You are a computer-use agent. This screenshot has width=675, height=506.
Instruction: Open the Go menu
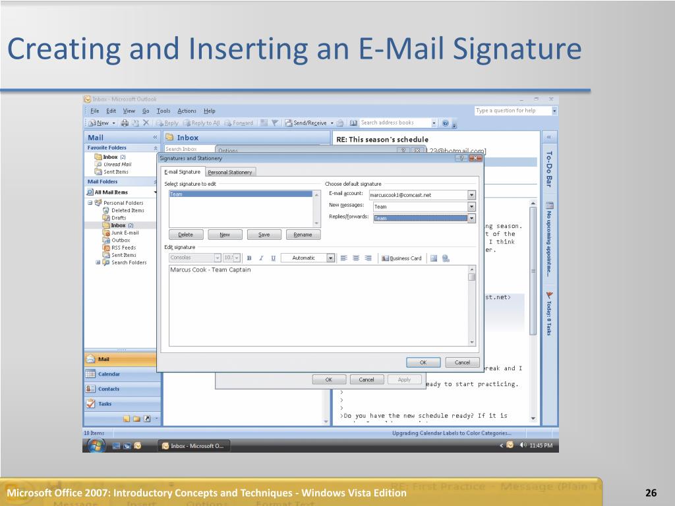click(146, 111)
